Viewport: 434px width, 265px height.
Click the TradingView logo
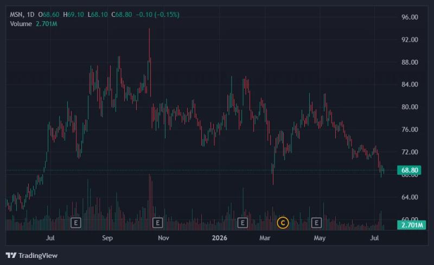[x=31, y=255]
